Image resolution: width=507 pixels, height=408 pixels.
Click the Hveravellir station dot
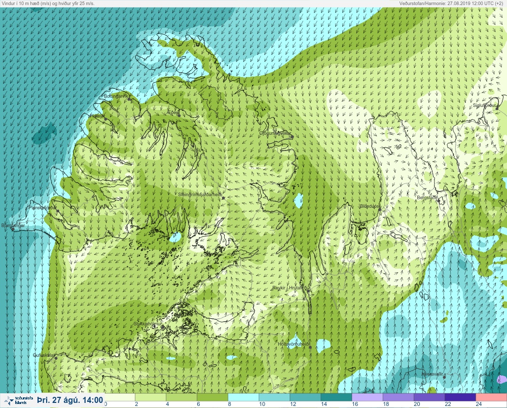[x=444, y=377]
